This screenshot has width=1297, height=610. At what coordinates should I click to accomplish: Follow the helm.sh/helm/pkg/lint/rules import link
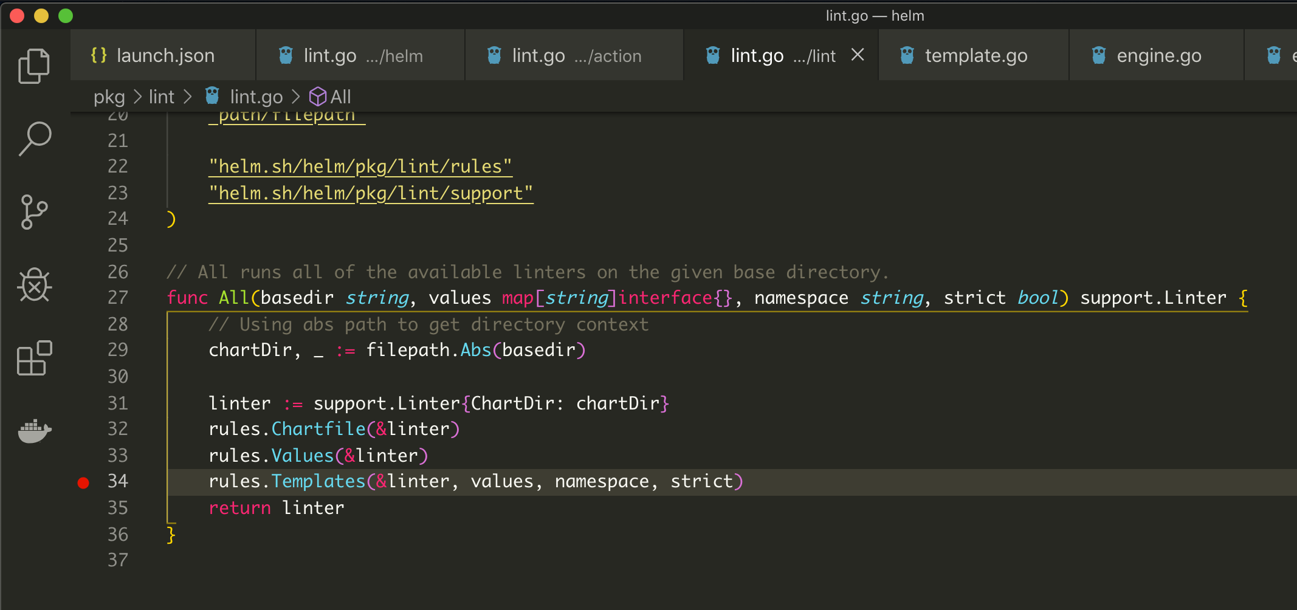pos(360,166)
